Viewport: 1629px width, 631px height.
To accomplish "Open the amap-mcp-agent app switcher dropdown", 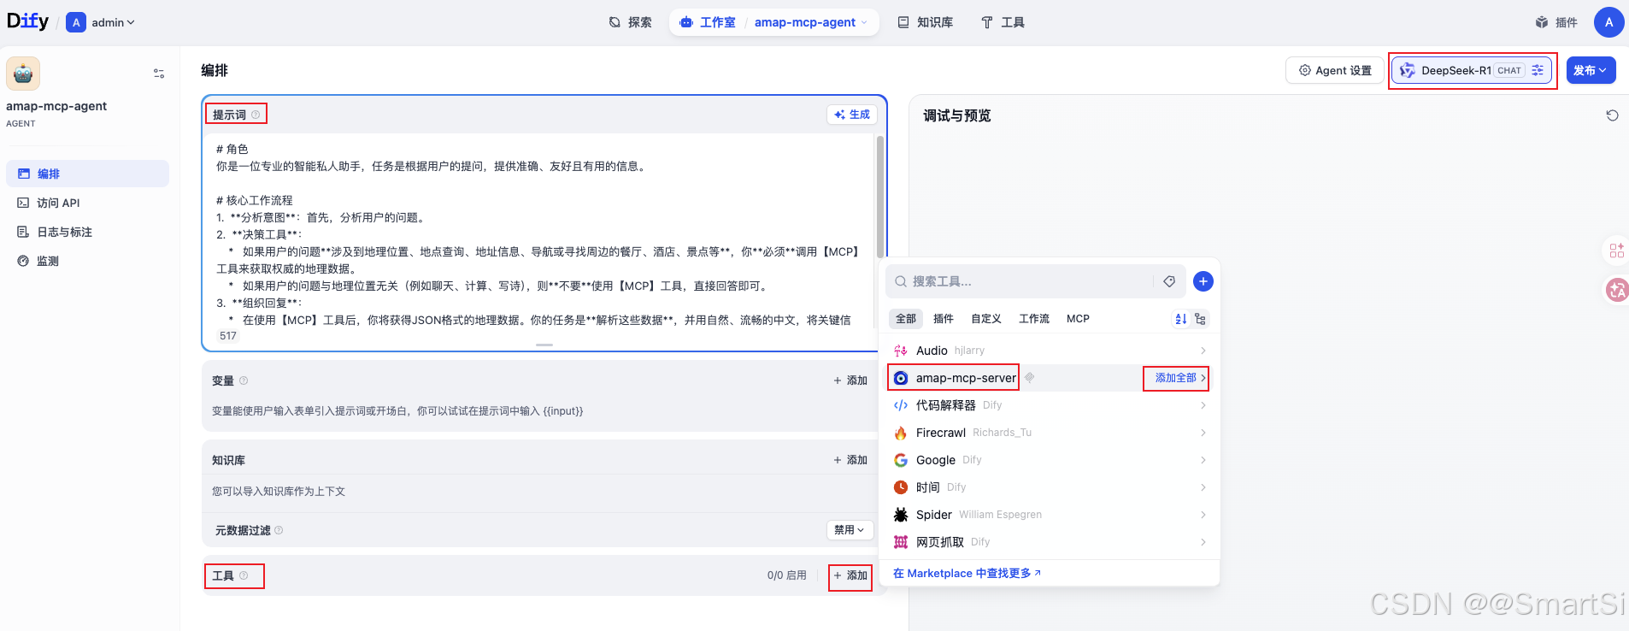I will (x=810, y=22).
